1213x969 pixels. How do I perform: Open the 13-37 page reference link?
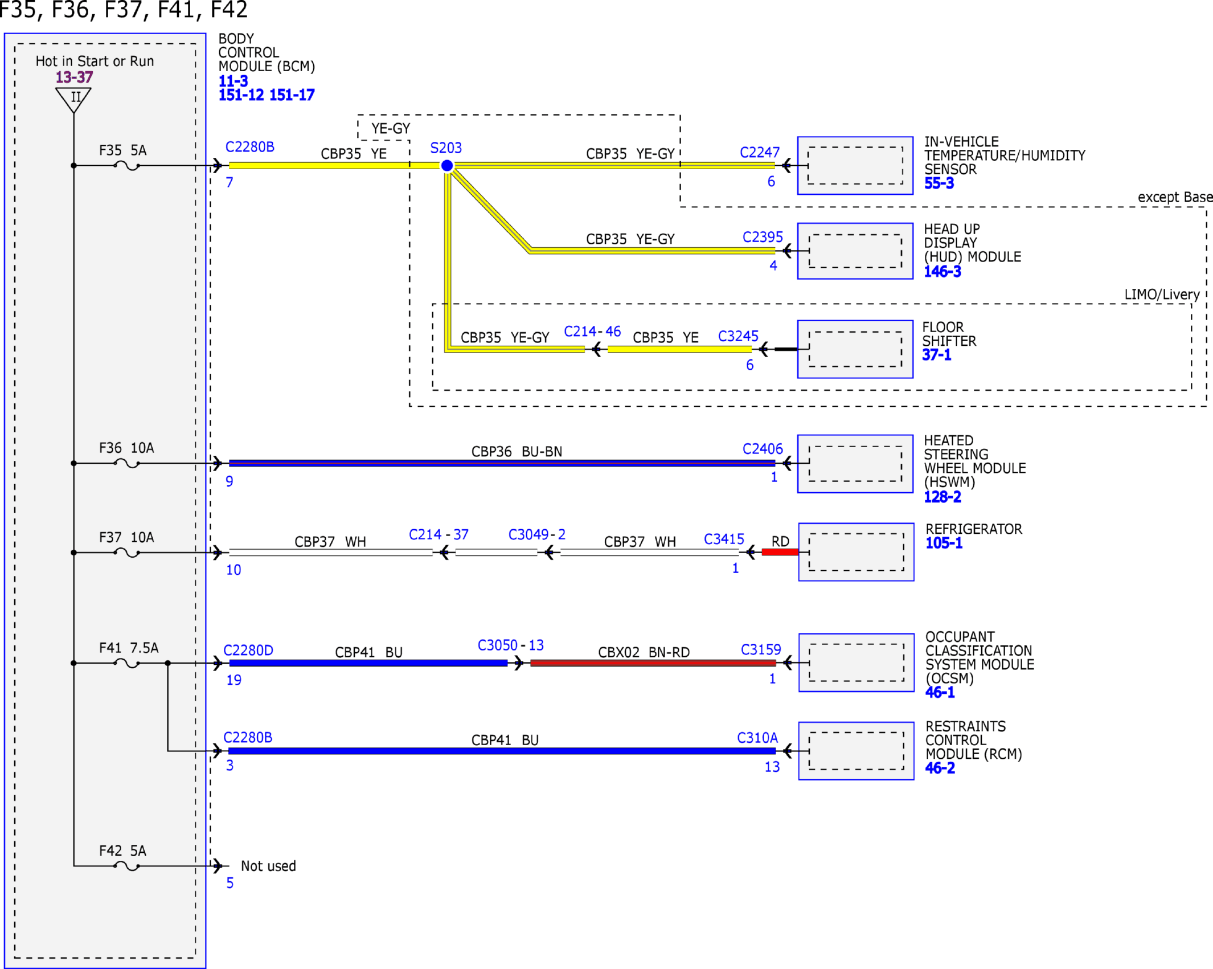tap(74, 77)
